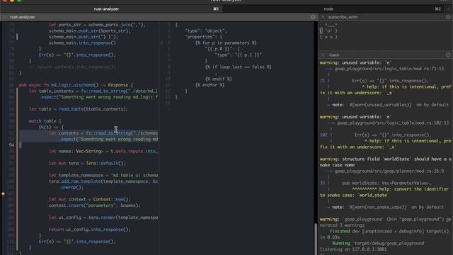
Task: Click '{% for p in parameters %}' template line
Action: pos(226,42)
